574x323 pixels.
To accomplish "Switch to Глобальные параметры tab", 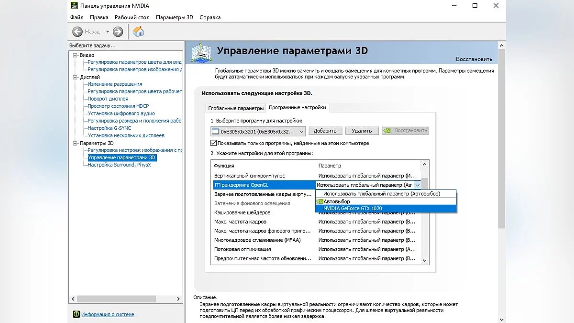I will [x=235, y=108].
